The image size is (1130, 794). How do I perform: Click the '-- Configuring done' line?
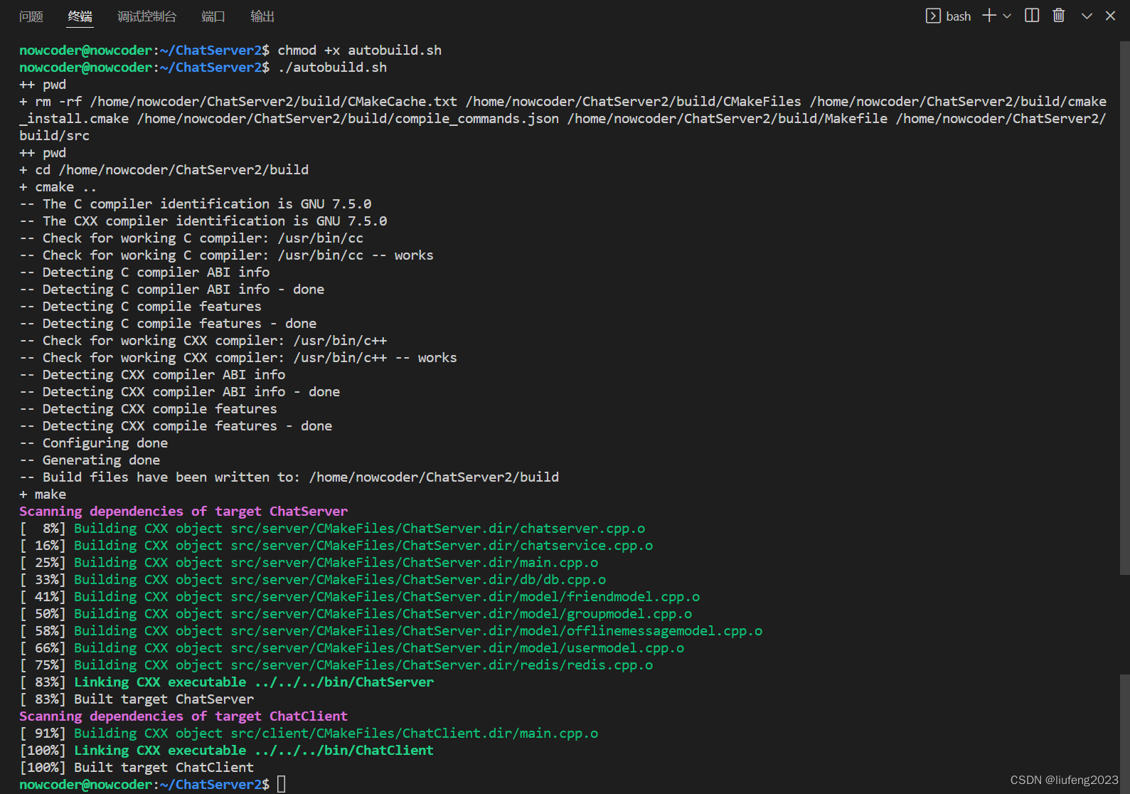point(94,443)
